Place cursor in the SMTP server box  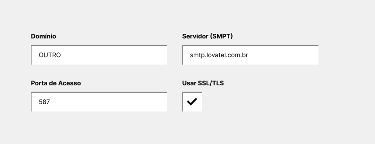tap(250, 55)
